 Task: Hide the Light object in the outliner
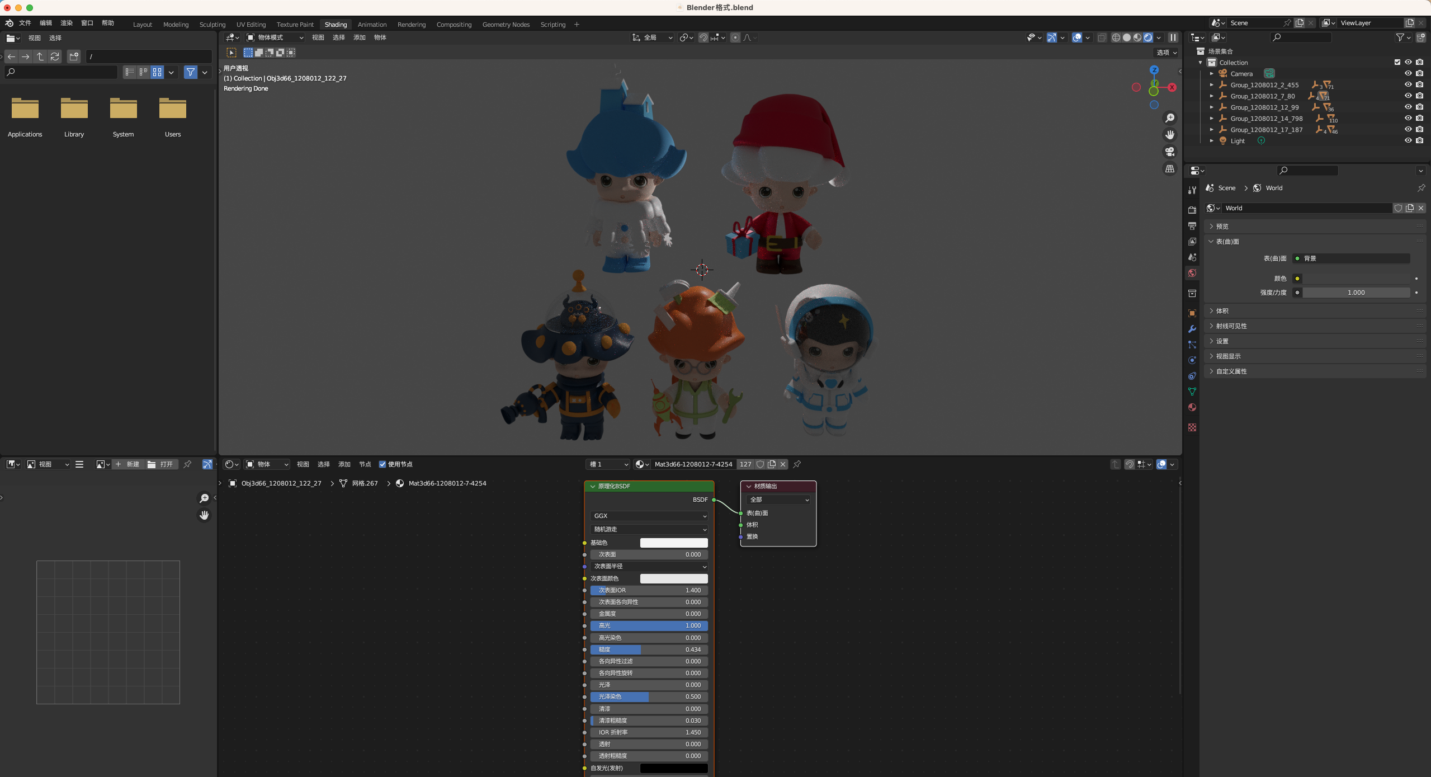coord(1408,140)
